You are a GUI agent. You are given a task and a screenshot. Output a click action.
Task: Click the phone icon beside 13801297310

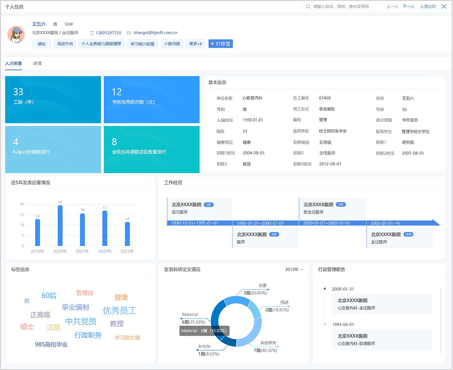coord(92,33)
